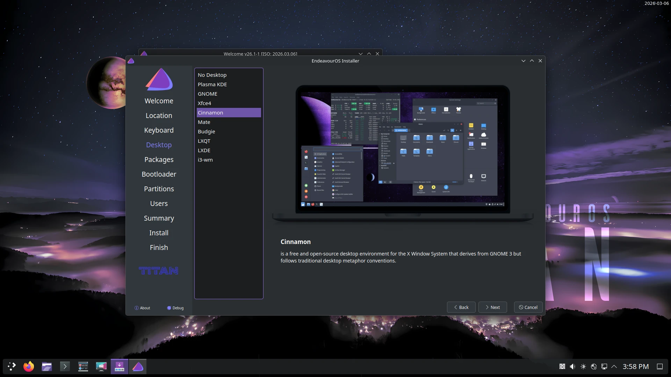This screenshot has width=671, height=377.
Task: Open Firefox from the taskbar
Action: coord(29,367)
